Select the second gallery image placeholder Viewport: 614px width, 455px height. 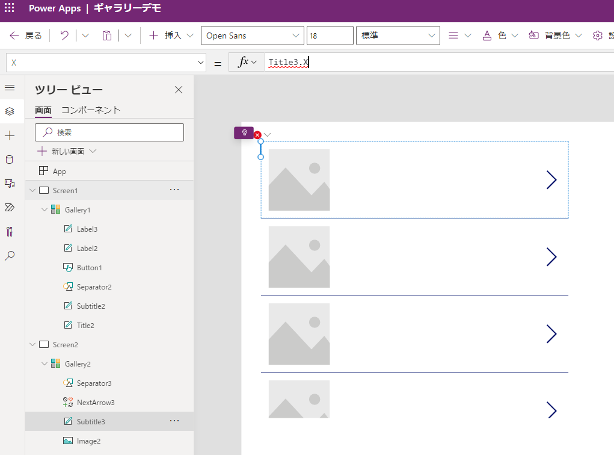pos(299,257)
